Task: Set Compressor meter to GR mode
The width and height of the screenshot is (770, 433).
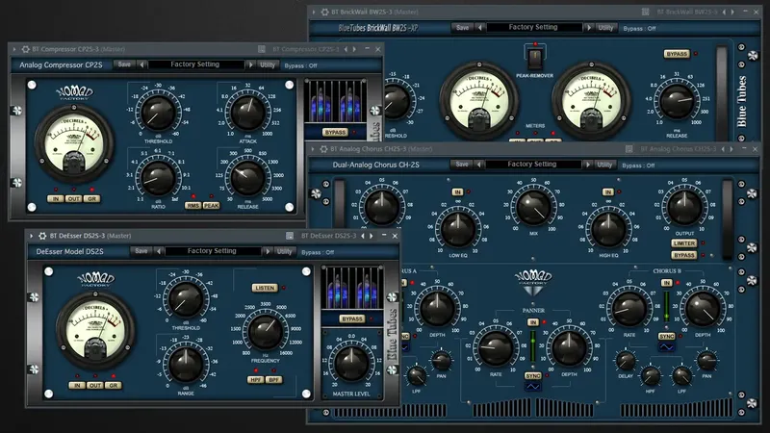Action: point(91,199)
